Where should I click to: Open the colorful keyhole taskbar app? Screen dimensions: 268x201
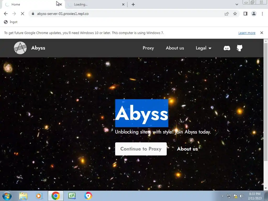point(88,196)
